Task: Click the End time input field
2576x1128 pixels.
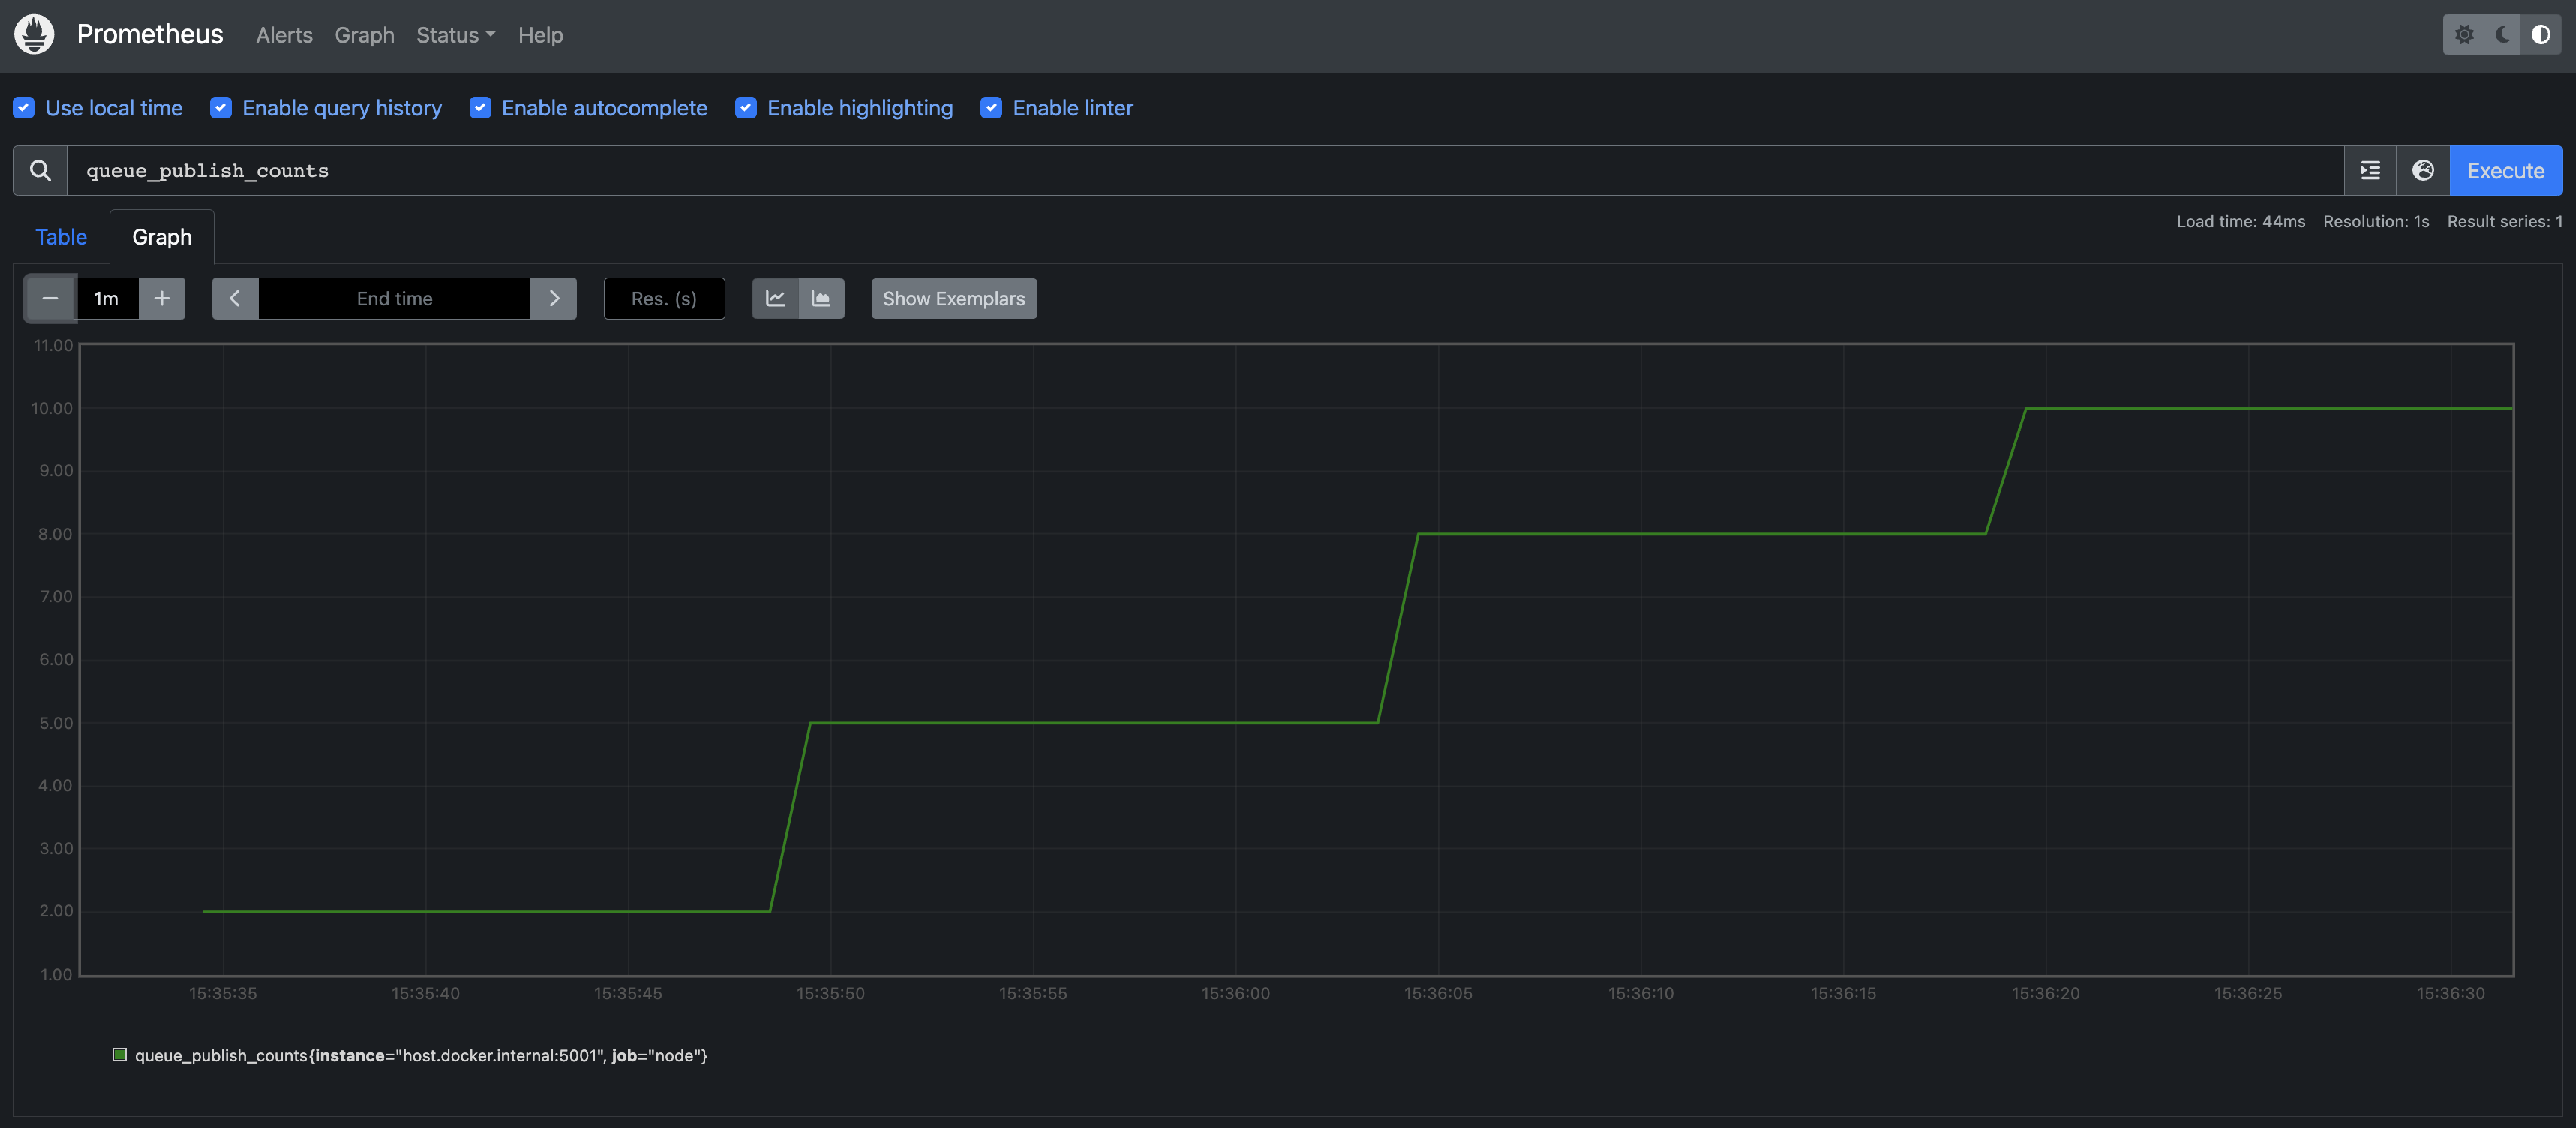Action: click(x=395, y=298)
